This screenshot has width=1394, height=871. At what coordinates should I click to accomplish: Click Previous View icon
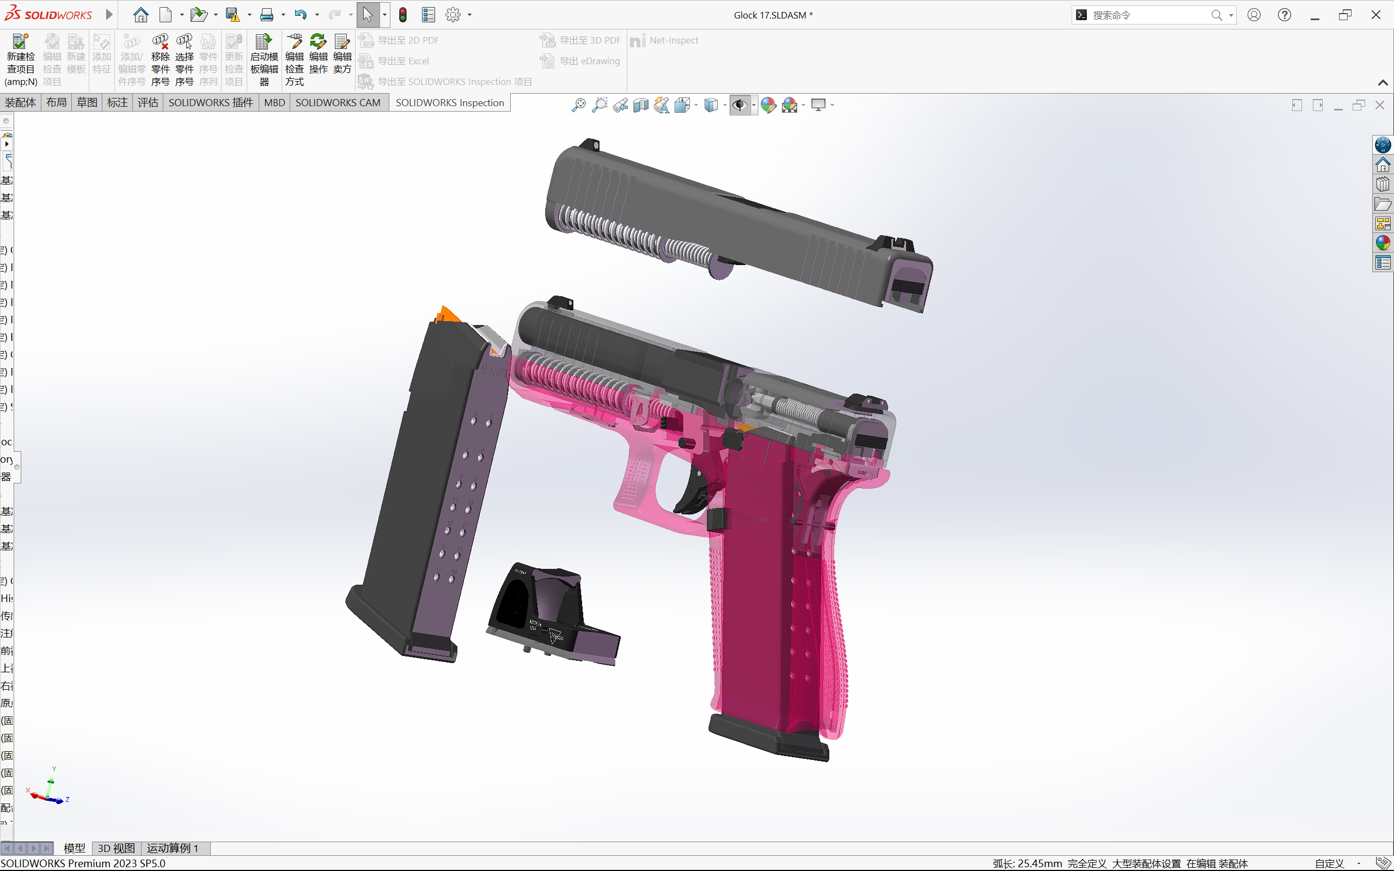(x=620, y=105)
